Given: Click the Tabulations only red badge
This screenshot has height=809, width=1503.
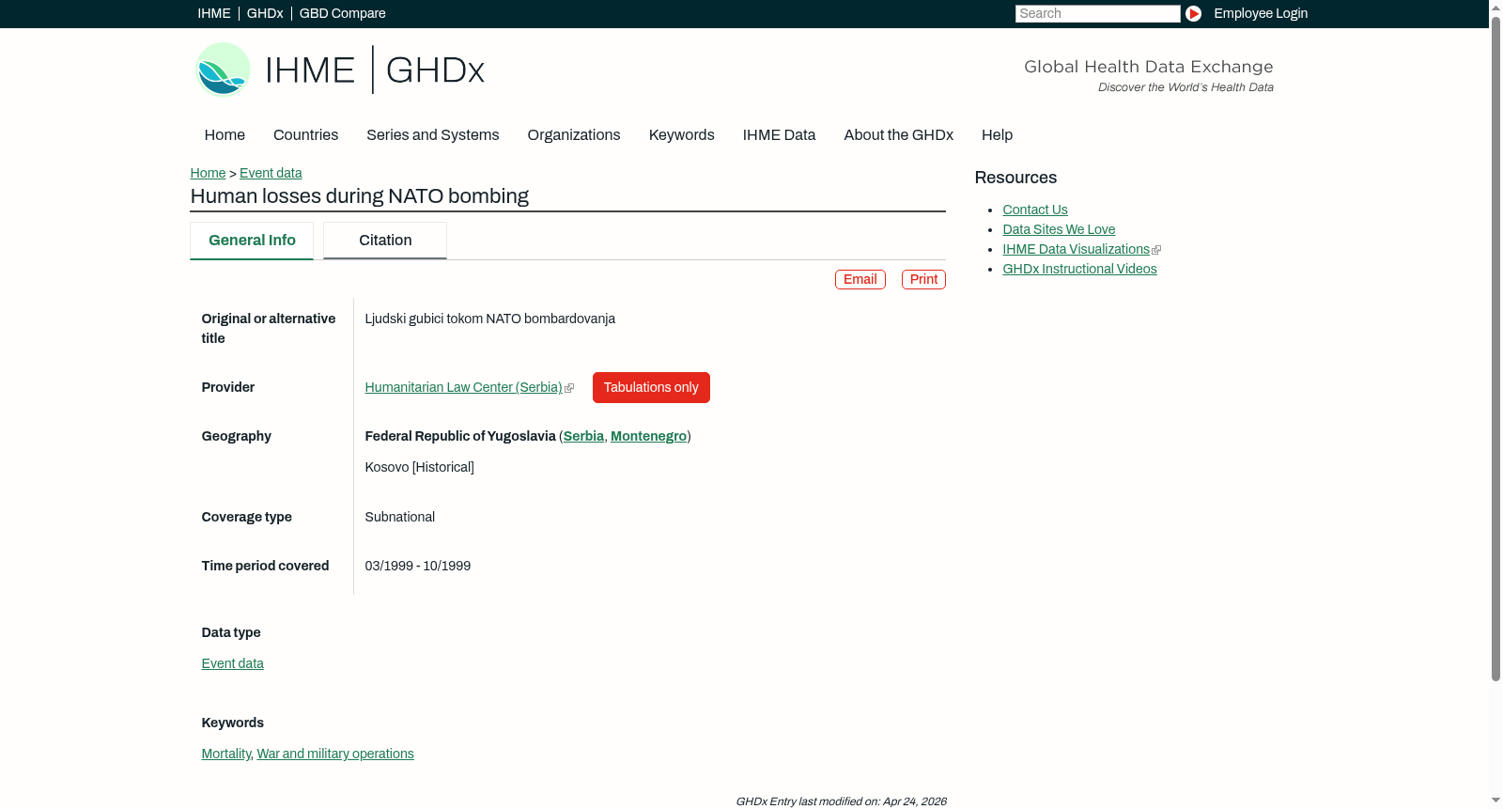Looking at the screenshot, I should pyautogui.click(x=651, y=388).
